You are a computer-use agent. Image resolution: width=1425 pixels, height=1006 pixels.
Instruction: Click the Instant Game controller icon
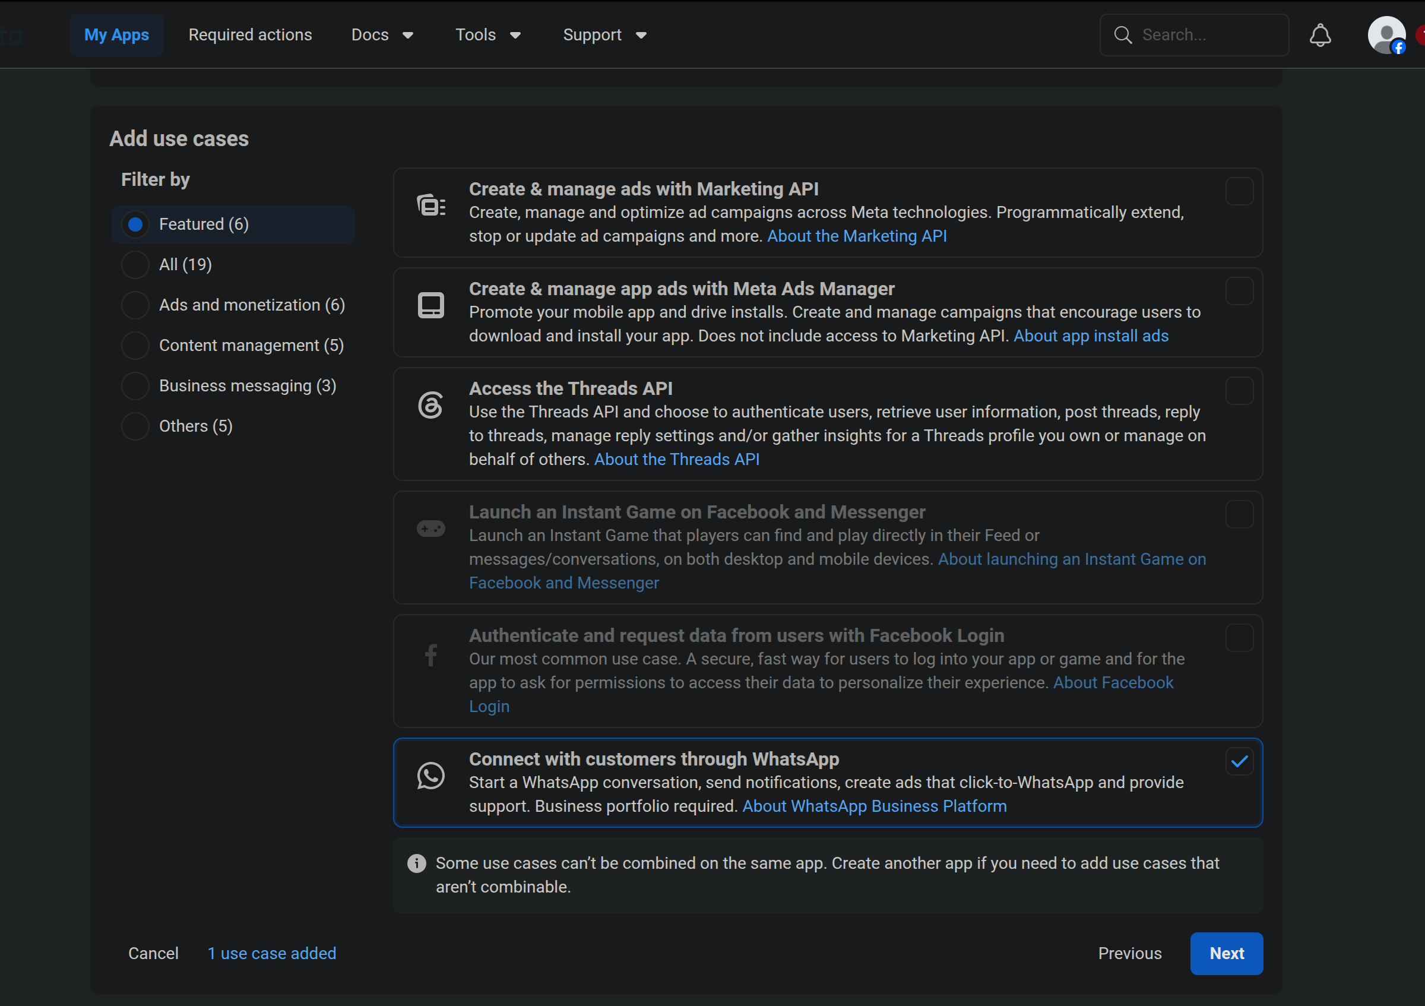430,529
